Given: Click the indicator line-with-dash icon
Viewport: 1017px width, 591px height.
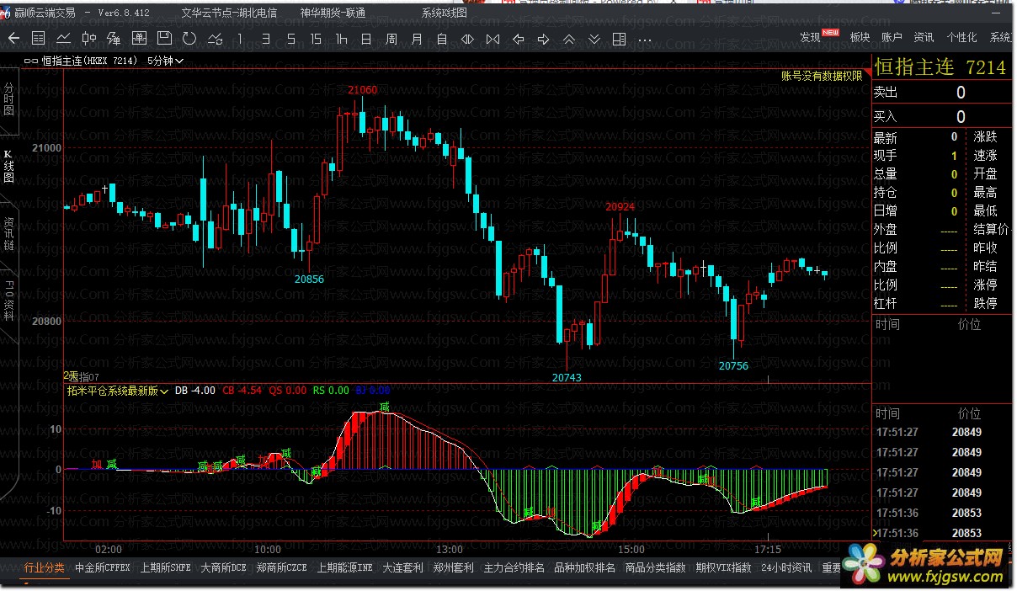Looking at the screenshot, I should tap(215, 39).
